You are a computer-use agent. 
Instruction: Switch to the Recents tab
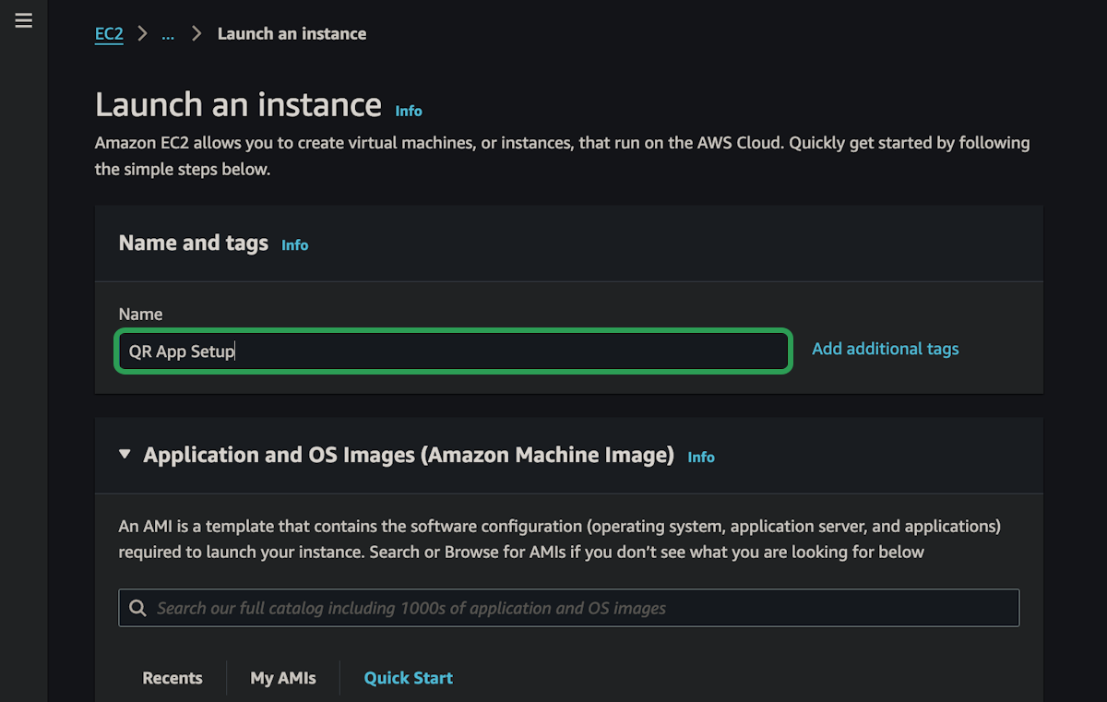[x=173, y=678]
